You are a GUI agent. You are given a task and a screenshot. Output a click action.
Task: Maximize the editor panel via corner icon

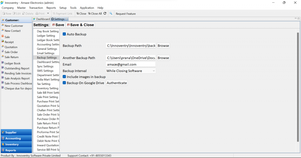pos(299,19)
